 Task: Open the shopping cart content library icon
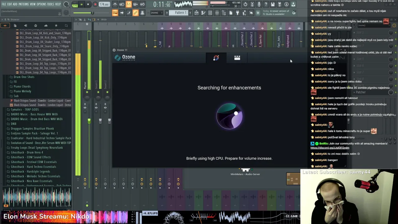[x=258, y=13]
